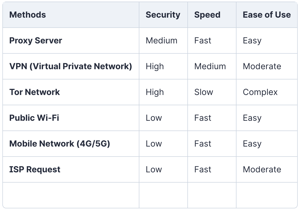Click the Speed column header
The image size is (303, 211).
pos(207,15)
